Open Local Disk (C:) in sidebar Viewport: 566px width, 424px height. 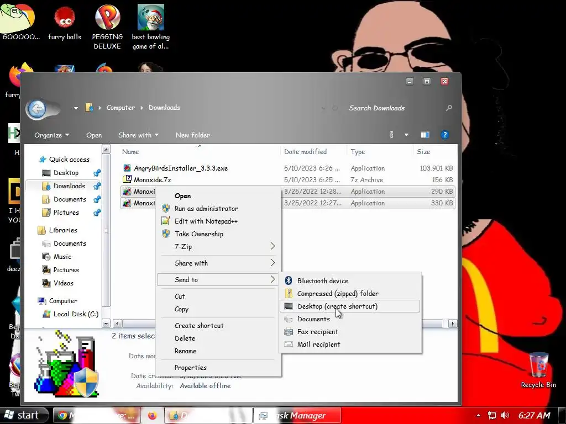pos(70,314)
